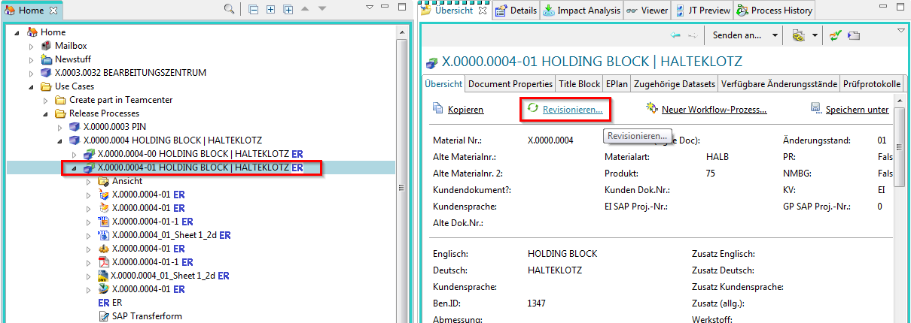Select the Mailbox item in tree
Screen dimensions: 911x323
point(70,46)
